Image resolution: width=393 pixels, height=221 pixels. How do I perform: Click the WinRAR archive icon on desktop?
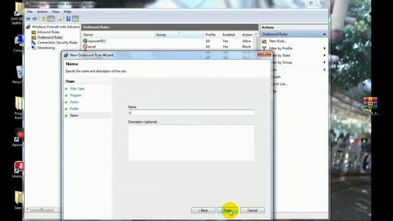(370, 103)
